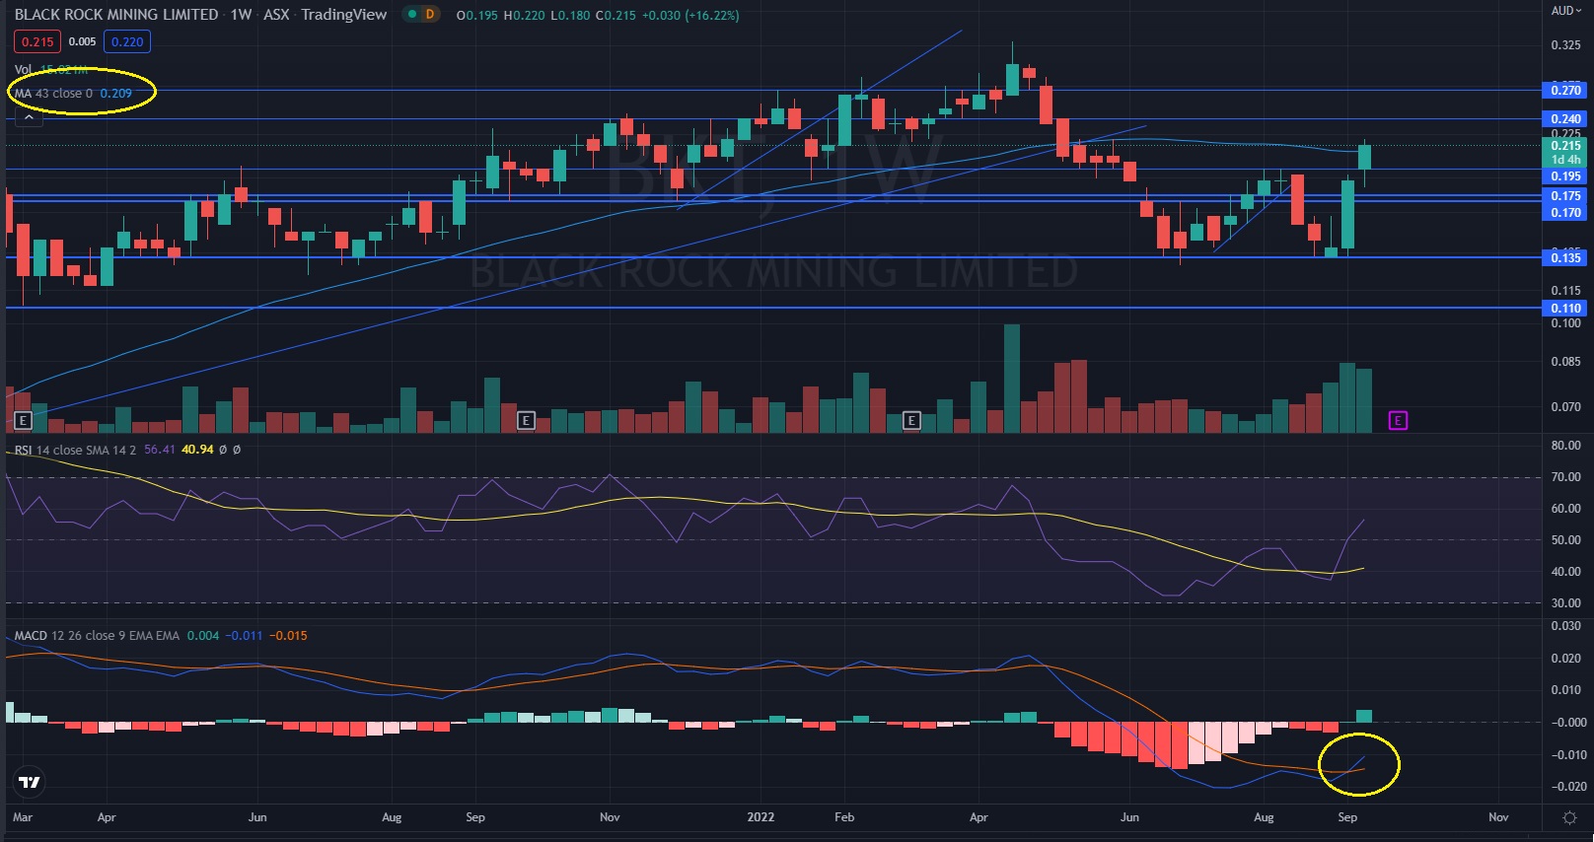Click the latest green weekly candle
The height and width of the screenshot is (842, 1594).
tap(1365, 157)
